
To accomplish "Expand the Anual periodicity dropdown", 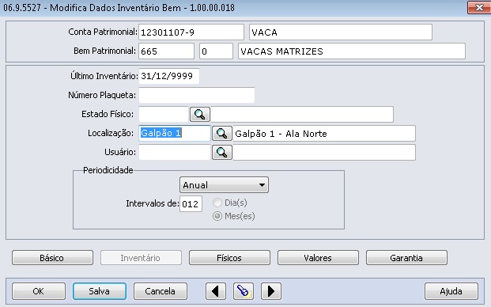I will 225,185.
